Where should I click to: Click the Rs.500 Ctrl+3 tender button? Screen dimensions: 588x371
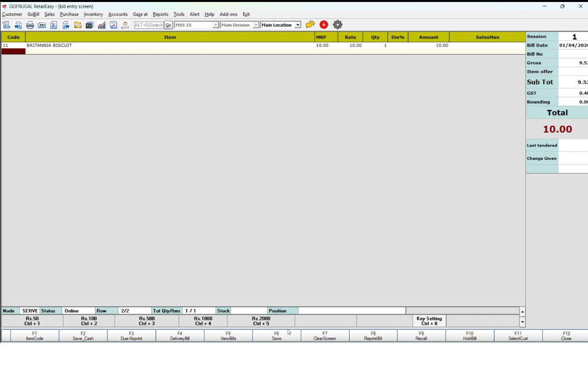click(x=147, y=321)
